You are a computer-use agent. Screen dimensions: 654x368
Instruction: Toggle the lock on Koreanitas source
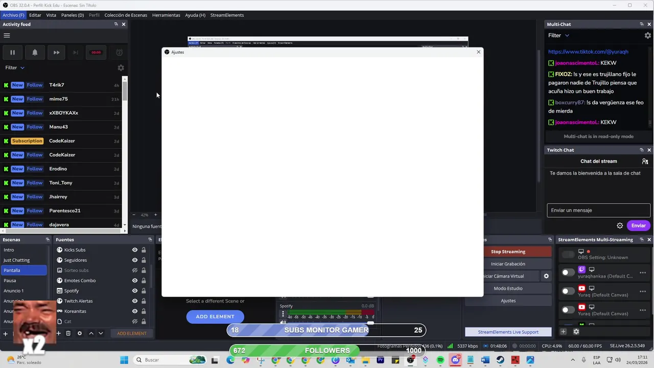144,311
